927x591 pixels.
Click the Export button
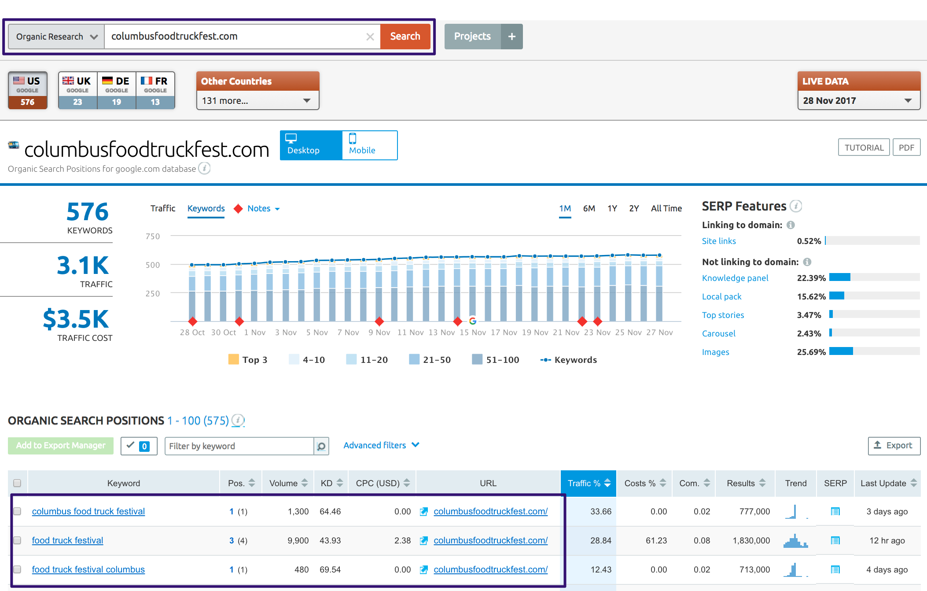click(894, 446)
